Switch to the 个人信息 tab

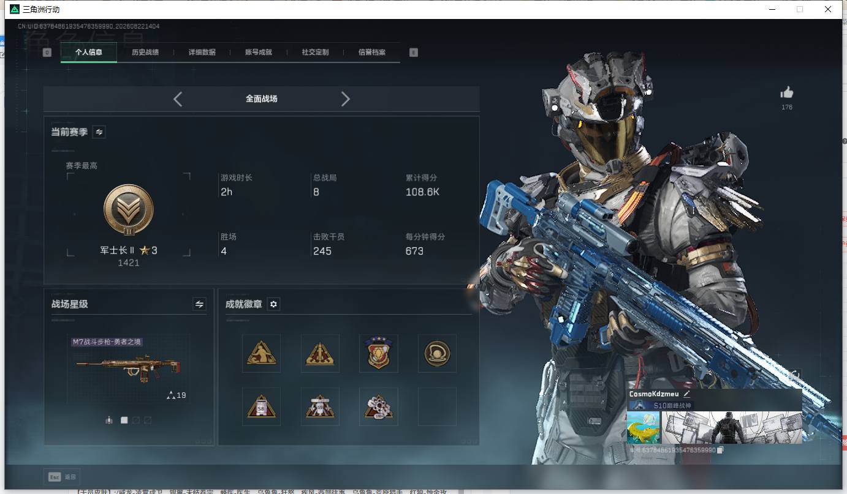(89, 52)
